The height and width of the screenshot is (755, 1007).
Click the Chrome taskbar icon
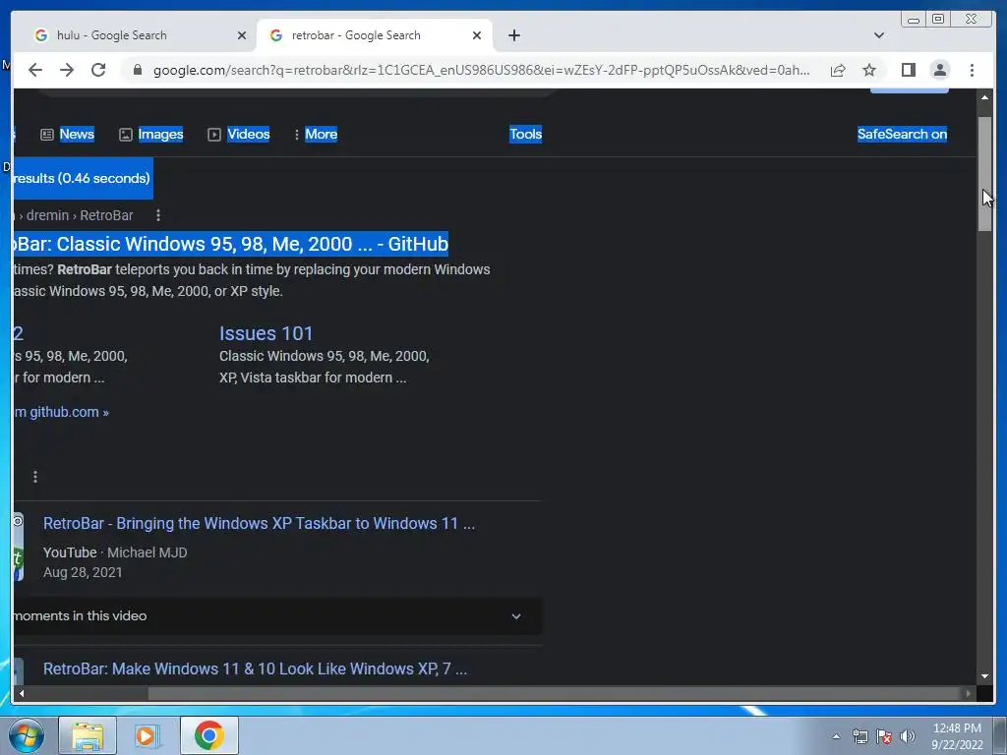coord(208,735)
